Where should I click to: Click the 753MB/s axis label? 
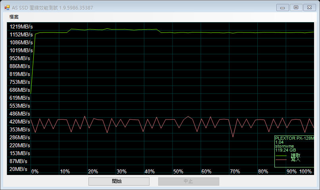pyautogui.click(x=19, y=82)
